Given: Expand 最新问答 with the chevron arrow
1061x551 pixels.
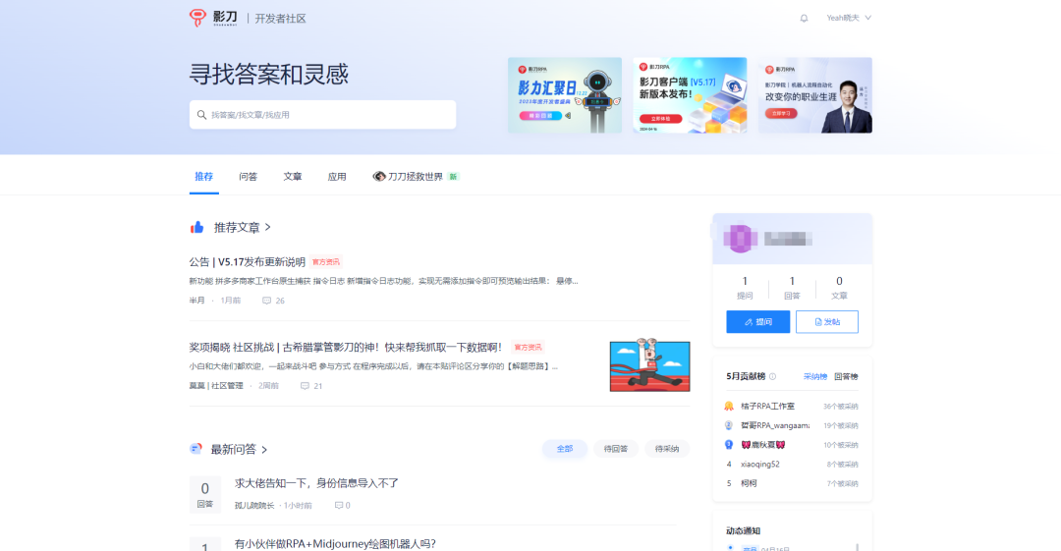Looking at the screenshot, I should (264, 450).
